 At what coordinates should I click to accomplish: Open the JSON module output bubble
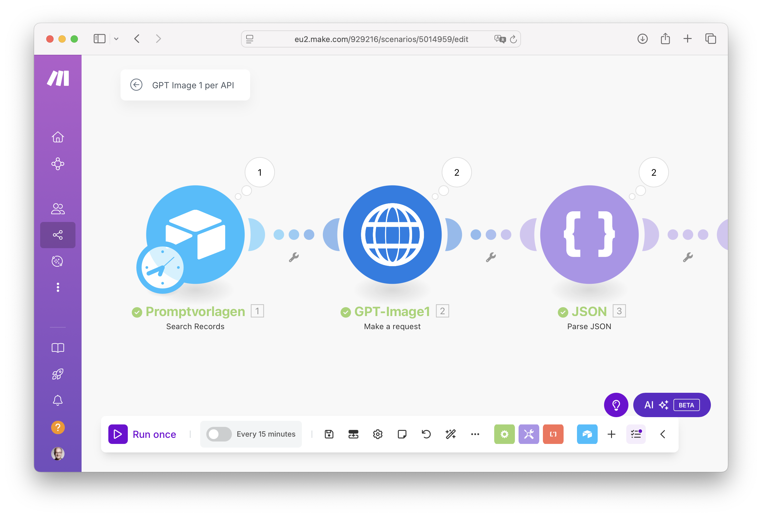coord(654,172)
